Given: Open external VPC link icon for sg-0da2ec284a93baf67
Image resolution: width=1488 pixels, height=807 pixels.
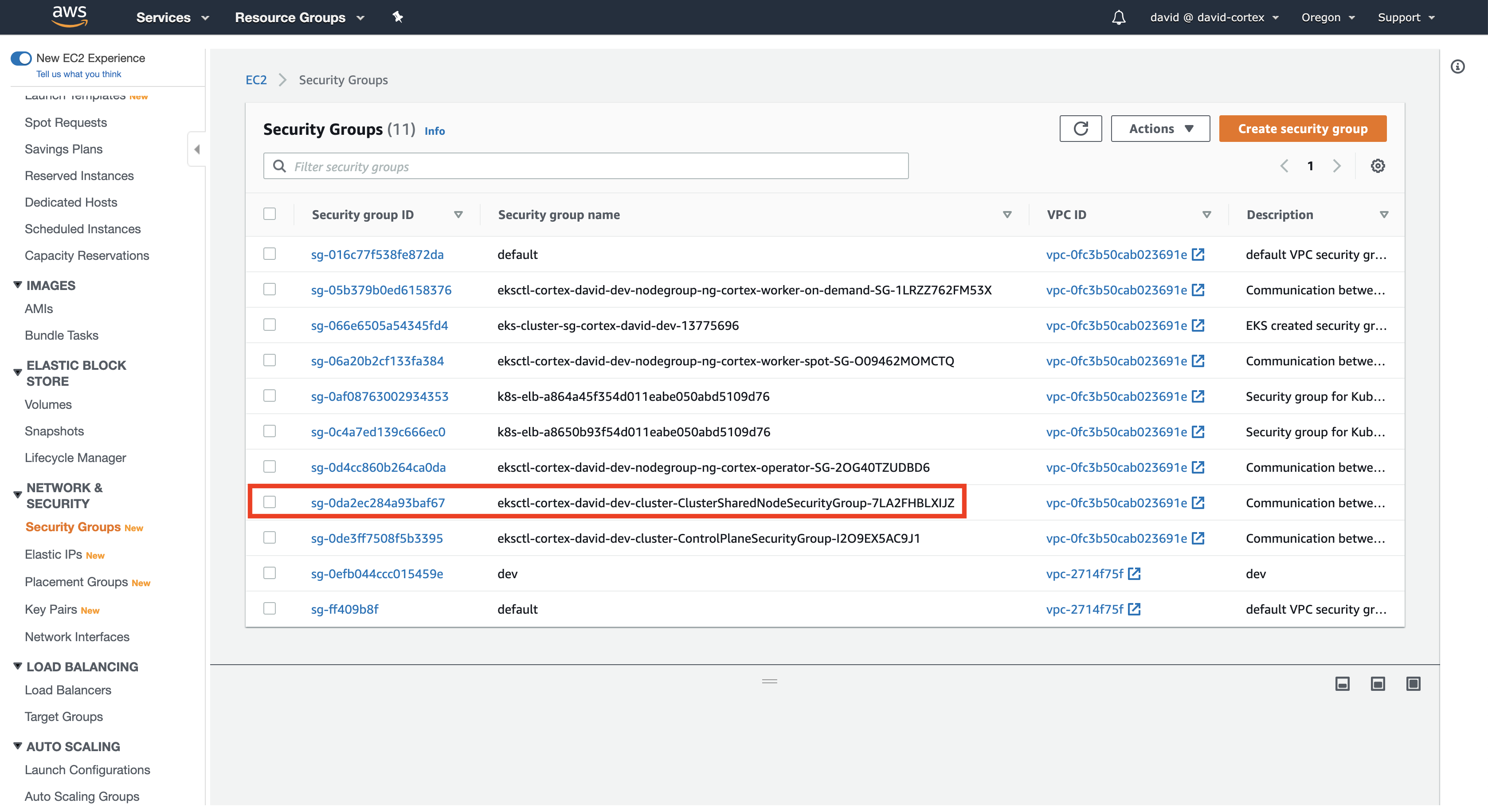Looking at the screenshot, I should pos(1198,503).
